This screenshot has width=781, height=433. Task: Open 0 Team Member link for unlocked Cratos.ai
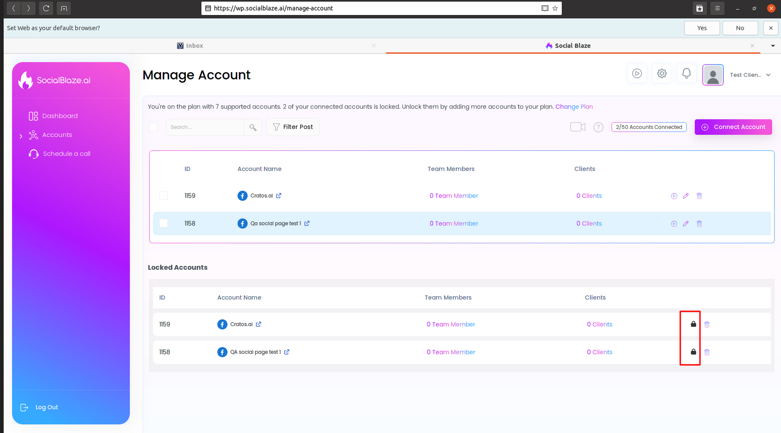(x=454, y=196)
